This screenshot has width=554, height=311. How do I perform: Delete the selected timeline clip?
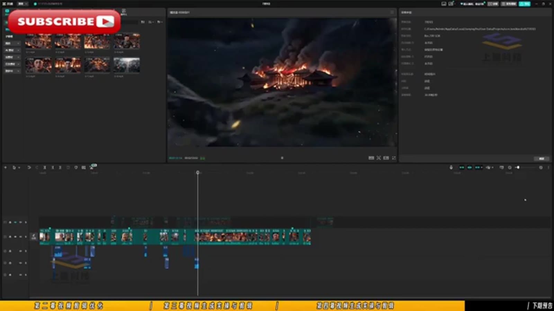[68, 167]
